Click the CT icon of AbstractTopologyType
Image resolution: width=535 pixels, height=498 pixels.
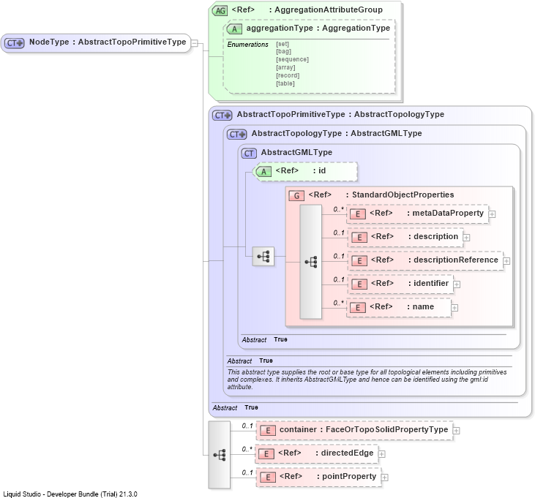coord(236,135)
